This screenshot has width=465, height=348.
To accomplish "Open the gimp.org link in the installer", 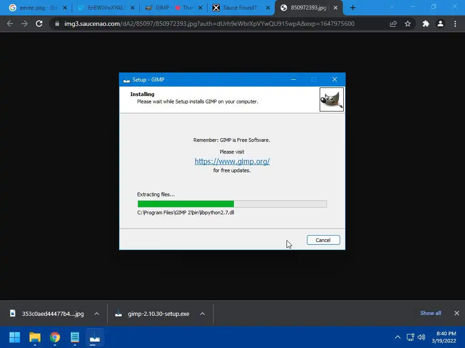I will [232, 161].
